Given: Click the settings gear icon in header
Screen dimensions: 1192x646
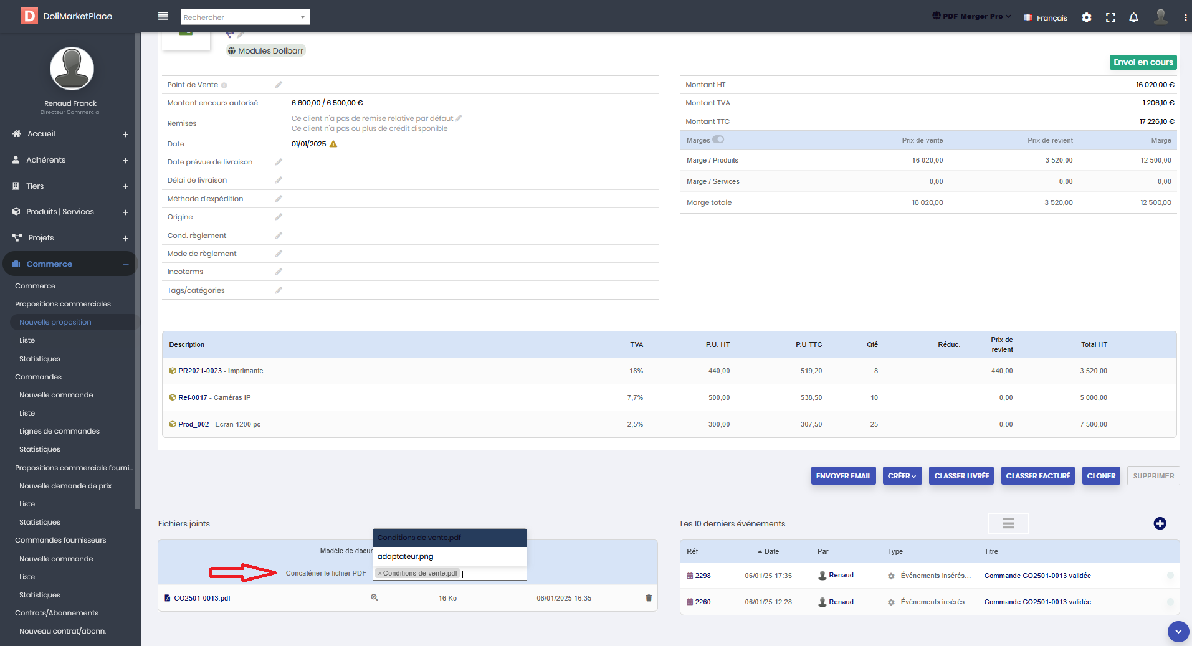Looking at the screenshot, I should click(1087, 17).
